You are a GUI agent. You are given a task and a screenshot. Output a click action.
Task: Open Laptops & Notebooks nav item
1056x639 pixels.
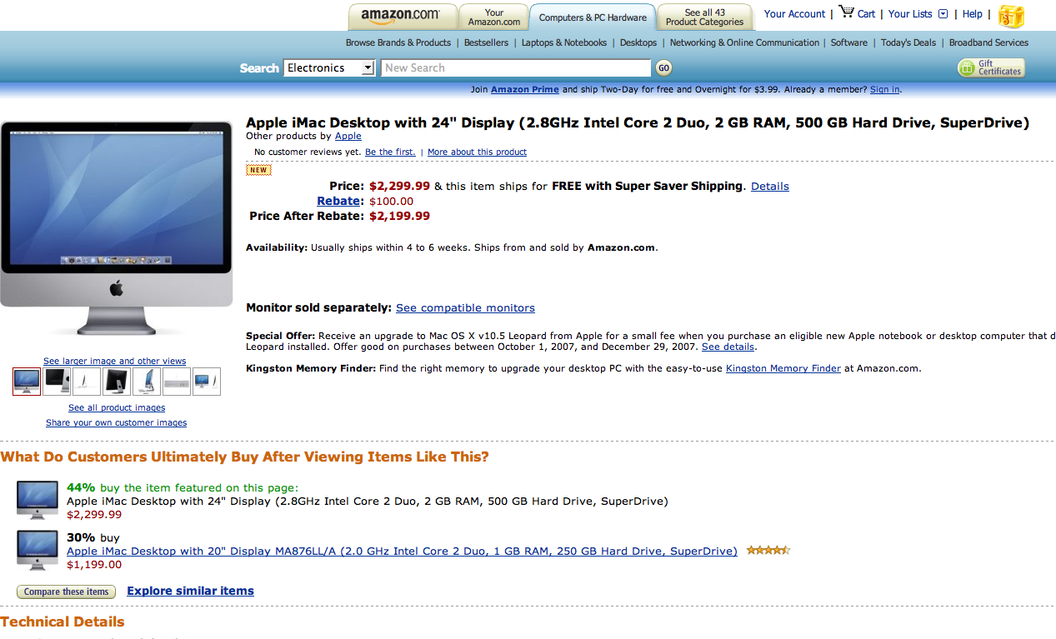[564, 42]
